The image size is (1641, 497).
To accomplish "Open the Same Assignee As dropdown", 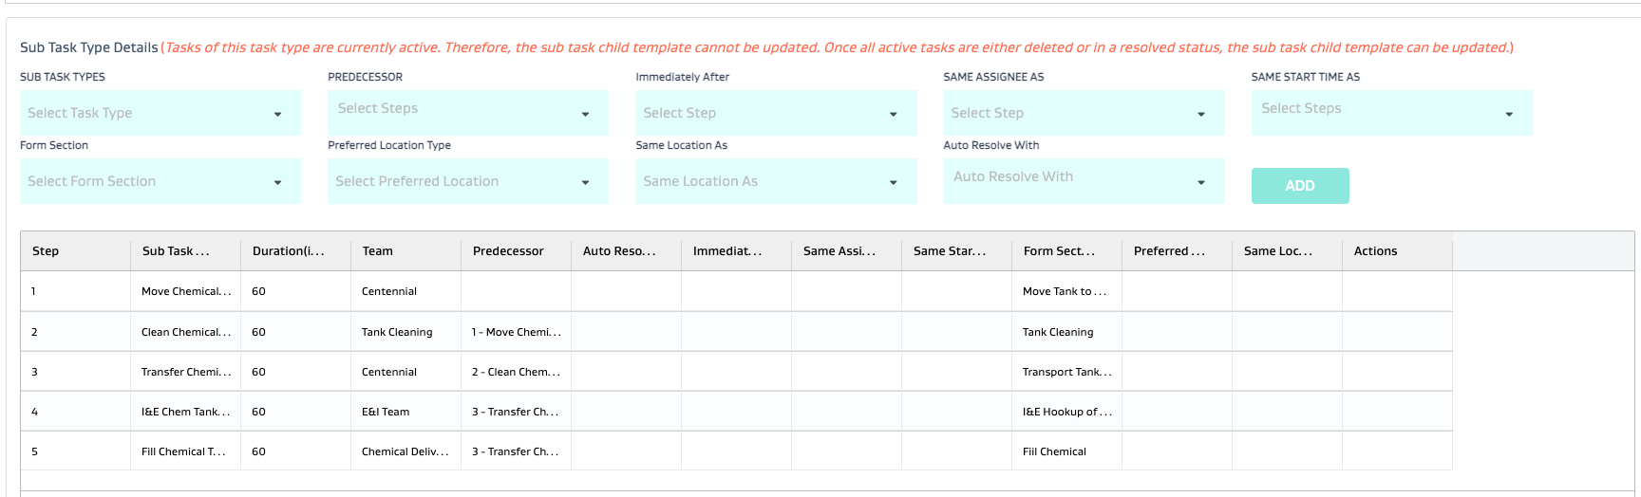I will tap(1083, 113).
